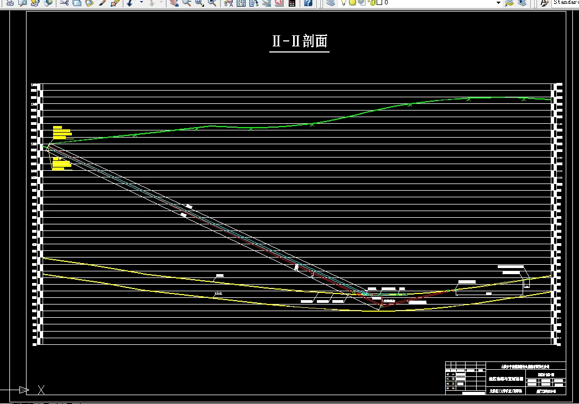Open the Text Style manager icon
579x404 pixels.
(544, 3)
